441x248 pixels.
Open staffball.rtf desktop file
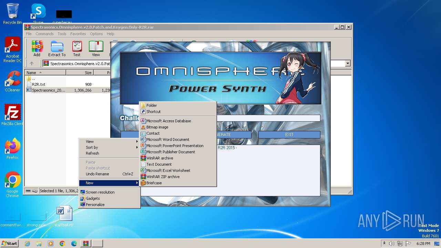pos(64,216)
